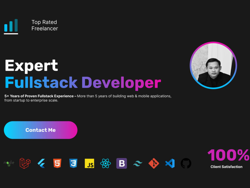This screenshot has height=188, width=250.
Task: Click the React atom icon
Action: pyautogui.click(x=105, y=163)
